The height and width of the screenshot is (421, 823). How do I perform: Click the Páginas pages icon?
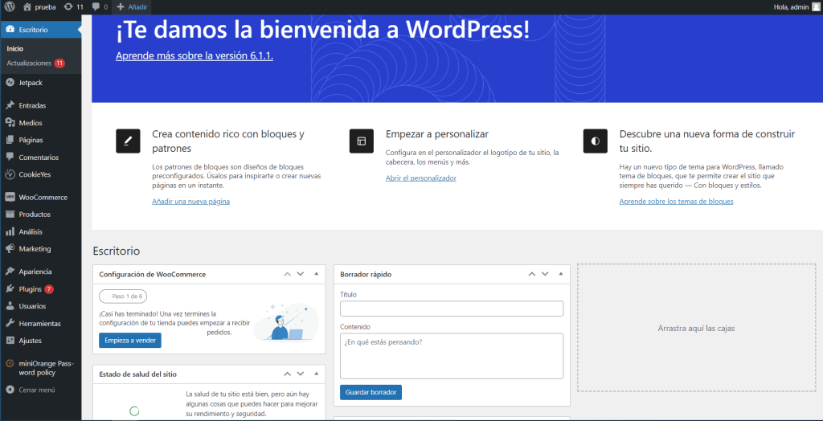[x=10, y=140]
